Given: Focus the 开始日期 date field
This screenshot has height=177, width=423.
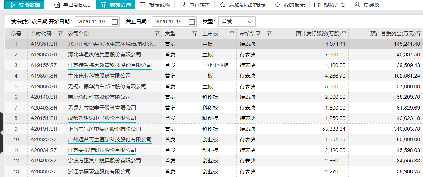Looking at the screenshot, I should pos(97,22).
